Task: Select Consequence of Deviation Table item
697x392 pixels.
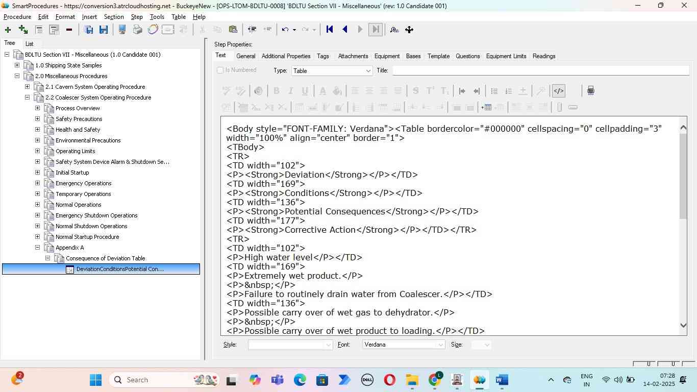Action: (106, 258)
